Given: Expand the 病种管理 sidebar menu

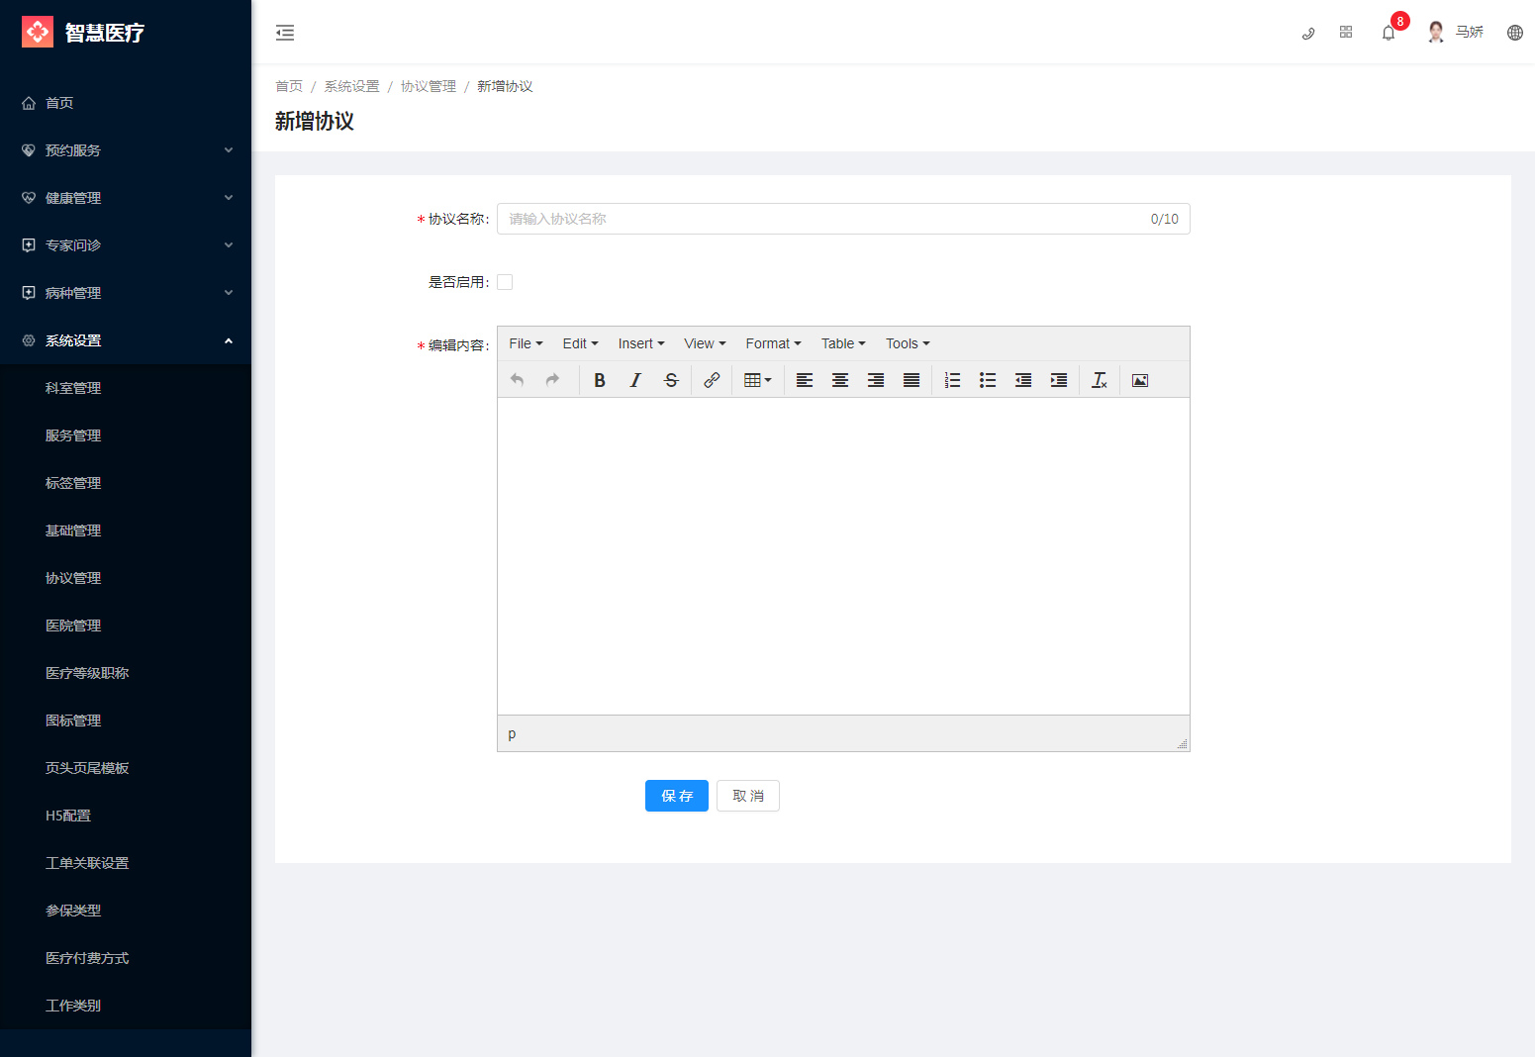Looking at the screenshot, I should click(x=126, y=293).
